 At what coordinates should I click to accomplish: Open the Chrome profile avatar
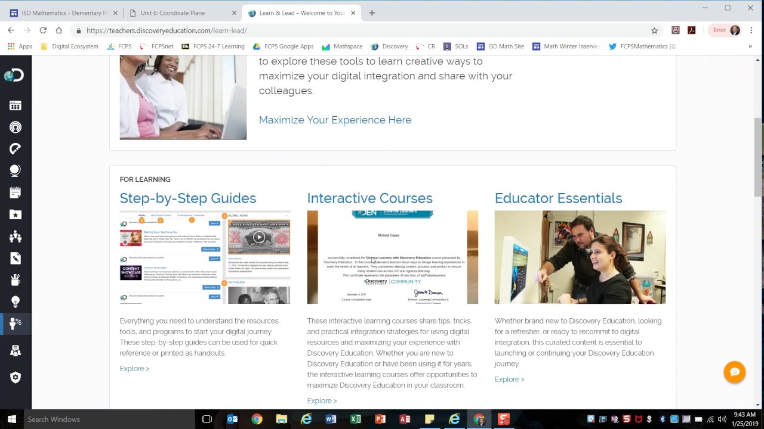point(735,30)
